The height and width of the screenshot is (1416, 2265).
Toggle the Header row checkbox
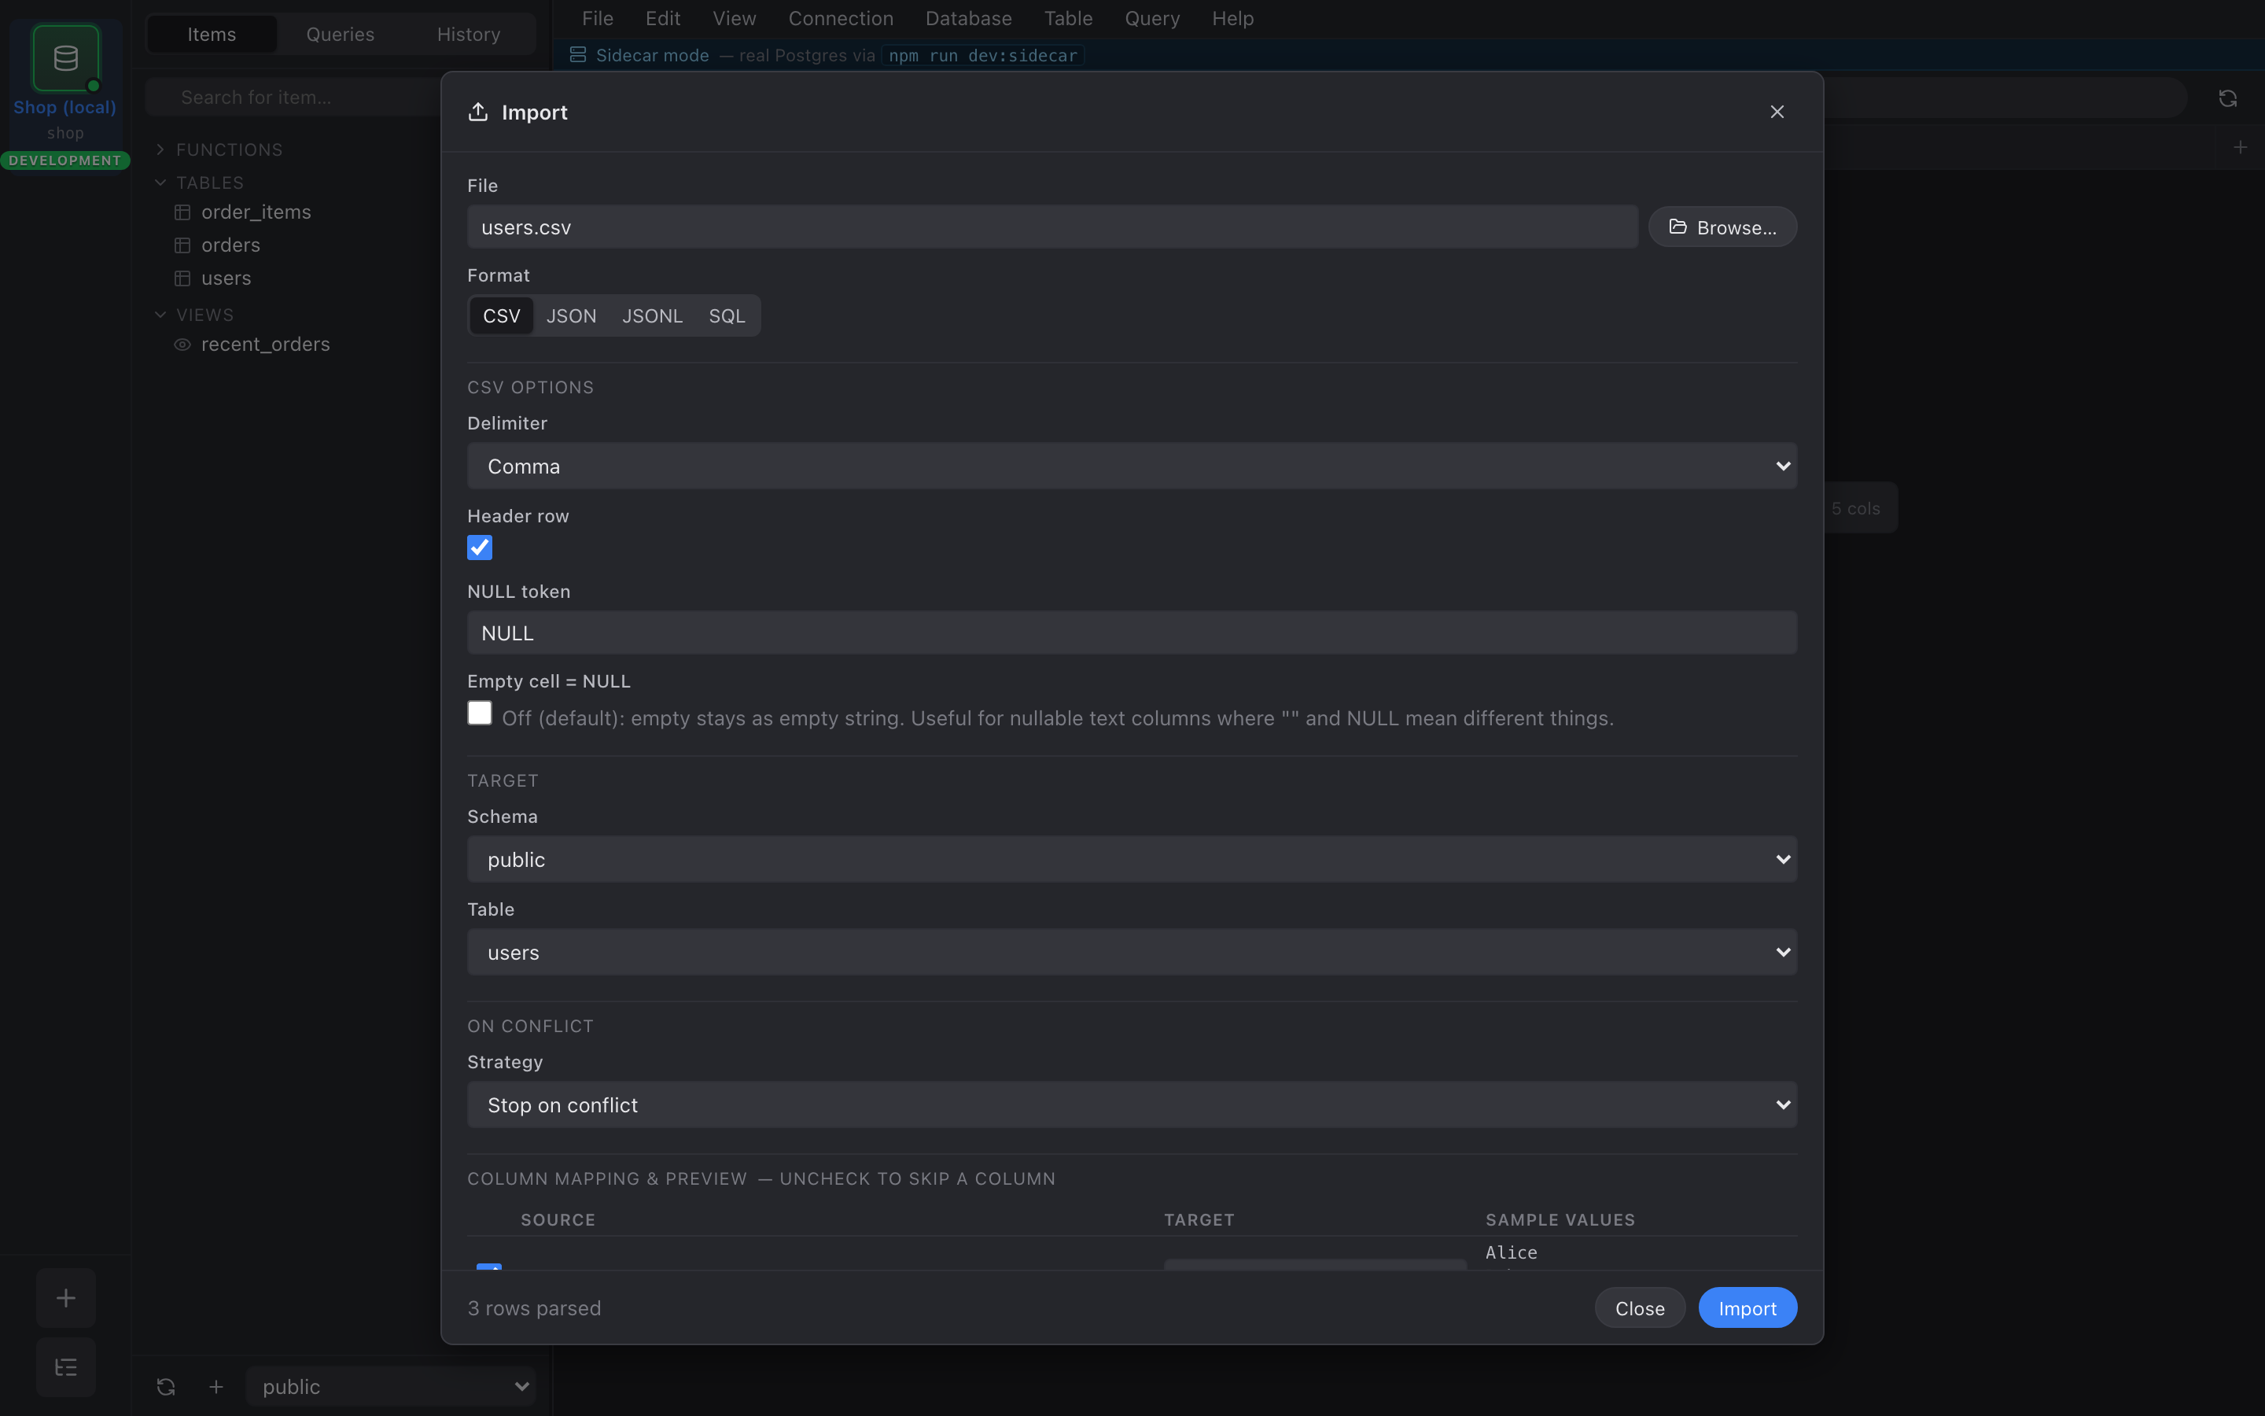479,548
